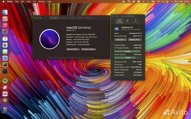Viewport: 191px width, 119px height.
Task: Switch to the Support tab
Action: click(79, 18)
